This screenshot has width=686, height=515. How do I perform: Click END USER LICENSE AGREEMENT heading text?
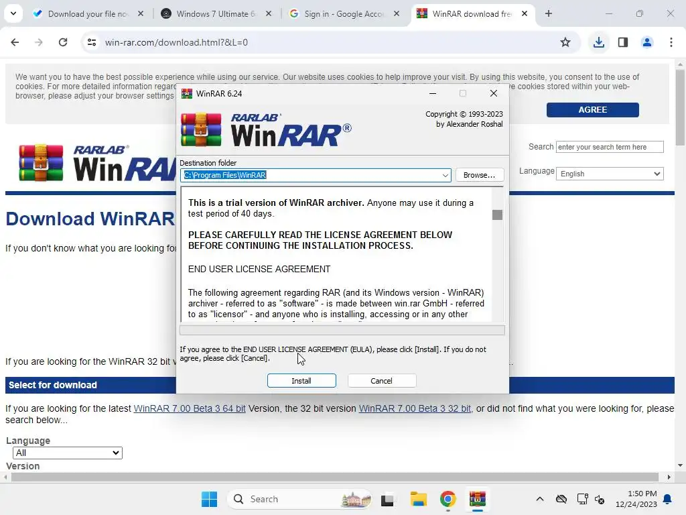click(259, 269)
